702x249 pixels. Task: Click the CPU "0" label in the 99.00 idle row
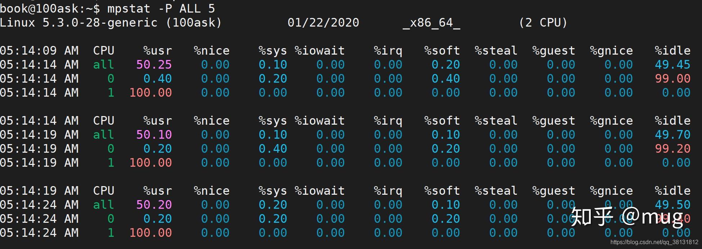coord(111,79)
